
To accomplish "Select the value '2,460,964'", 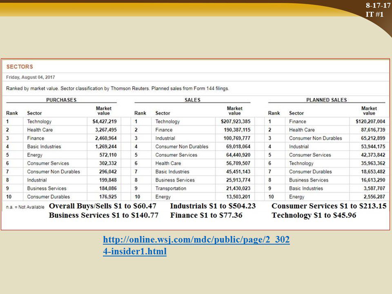I will click(106, 138).
